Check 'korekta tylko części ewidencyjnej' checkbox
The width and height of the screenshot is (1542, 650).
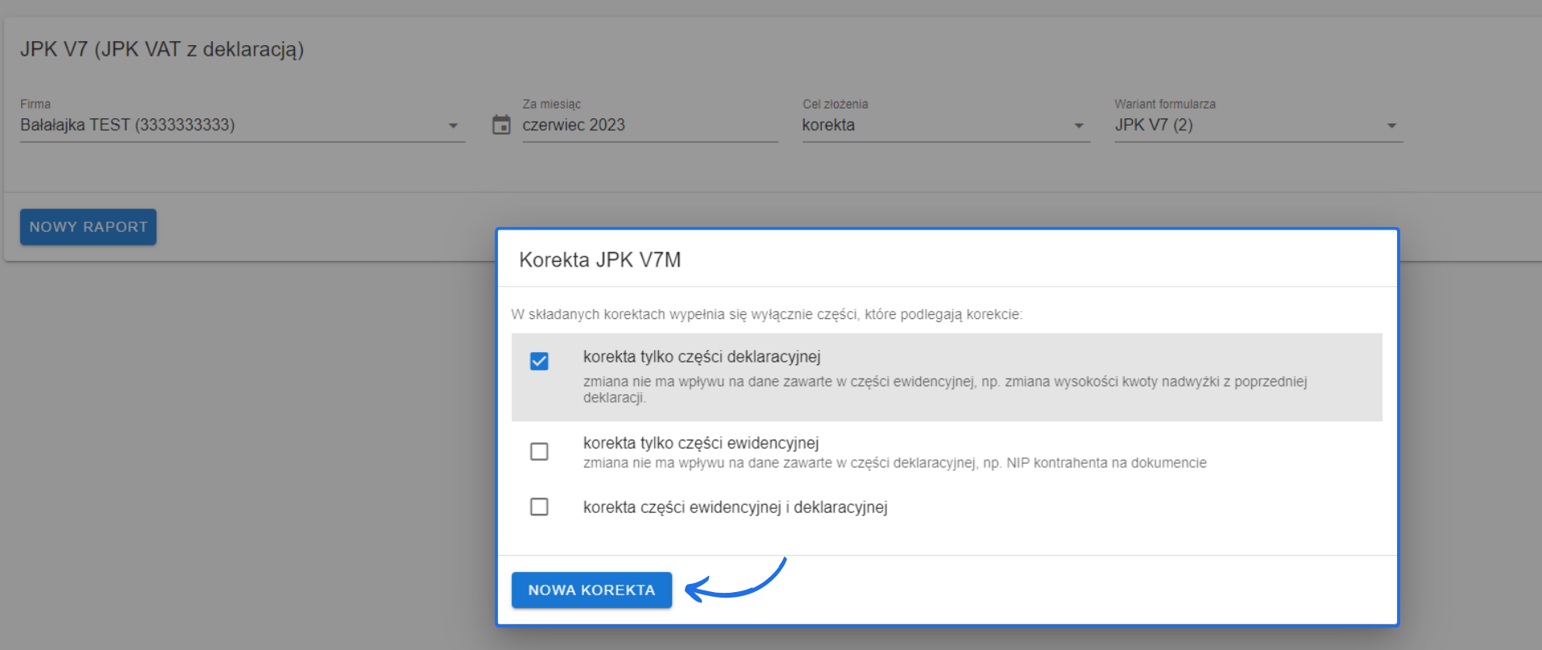click(x=539, y=451)
